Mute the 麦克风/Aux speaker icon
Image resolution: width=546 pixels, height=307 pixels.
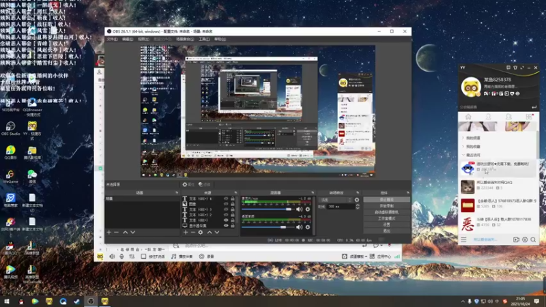(x=299, y=209)
